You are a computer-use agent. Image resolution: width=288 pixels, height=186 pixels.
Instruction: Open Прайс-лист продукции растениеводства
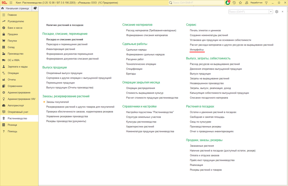212,160
